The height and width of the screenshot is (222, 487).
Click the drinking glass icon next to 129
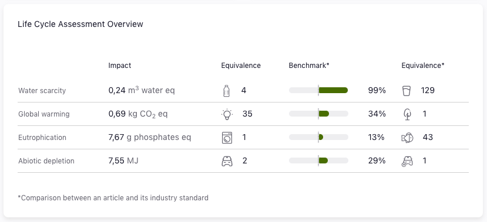coord(407,91)
